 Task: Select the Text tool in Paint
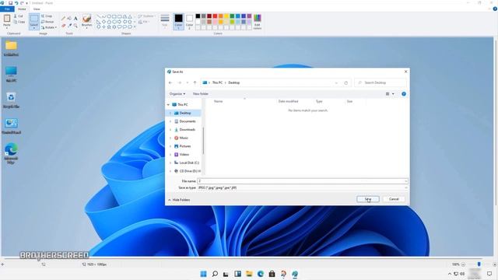[75, 19]
